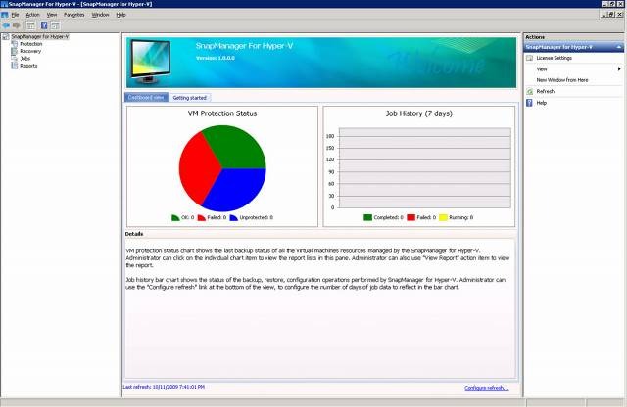
Task: Restore the inner MDI child window button
Action: coord(611,15)
